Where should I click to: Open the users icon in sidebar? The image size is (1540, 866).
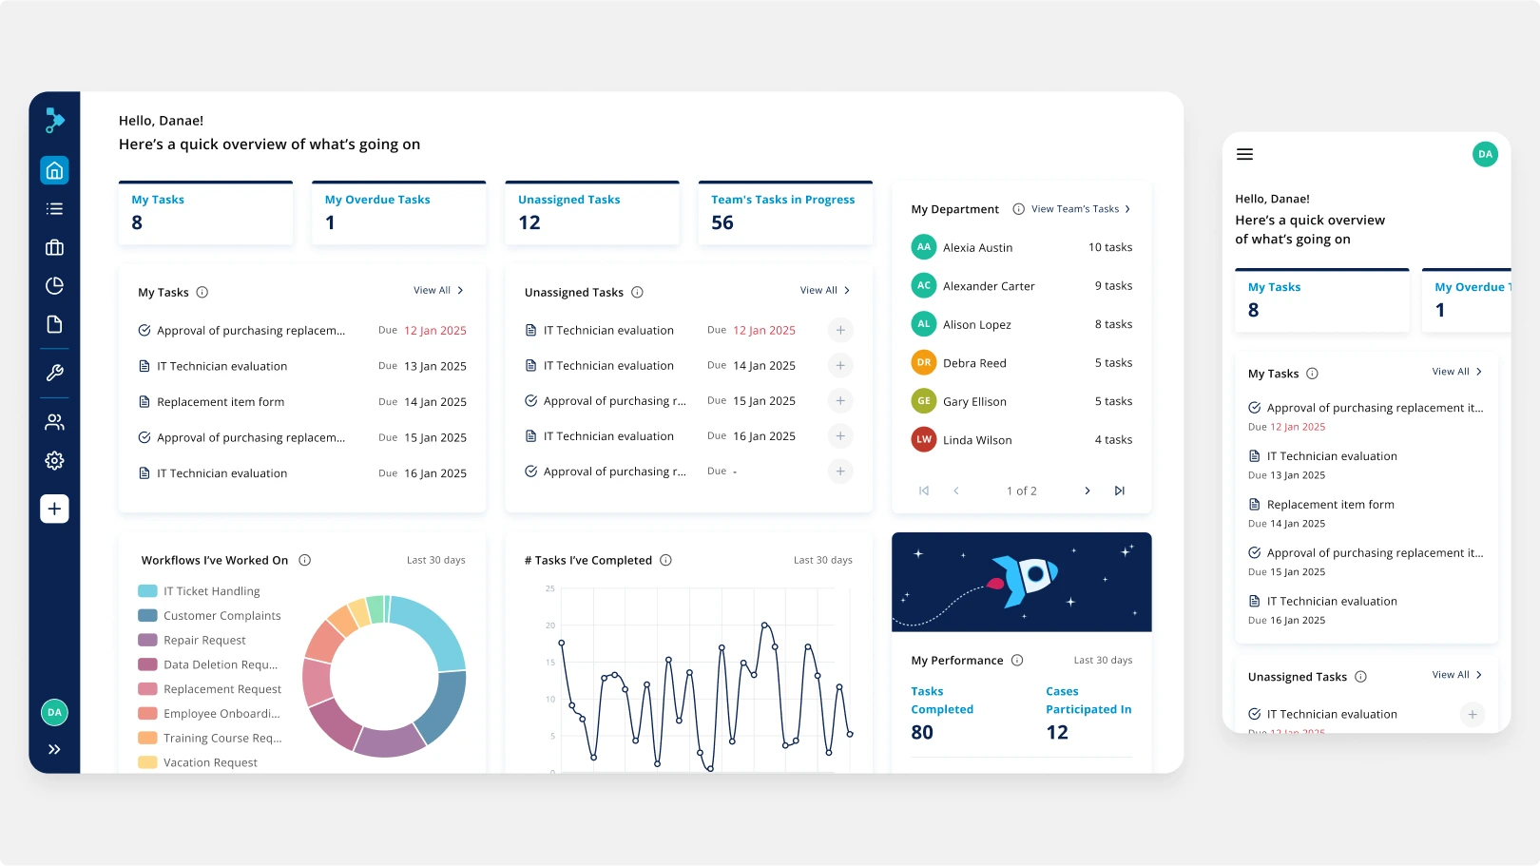point(54,422)
